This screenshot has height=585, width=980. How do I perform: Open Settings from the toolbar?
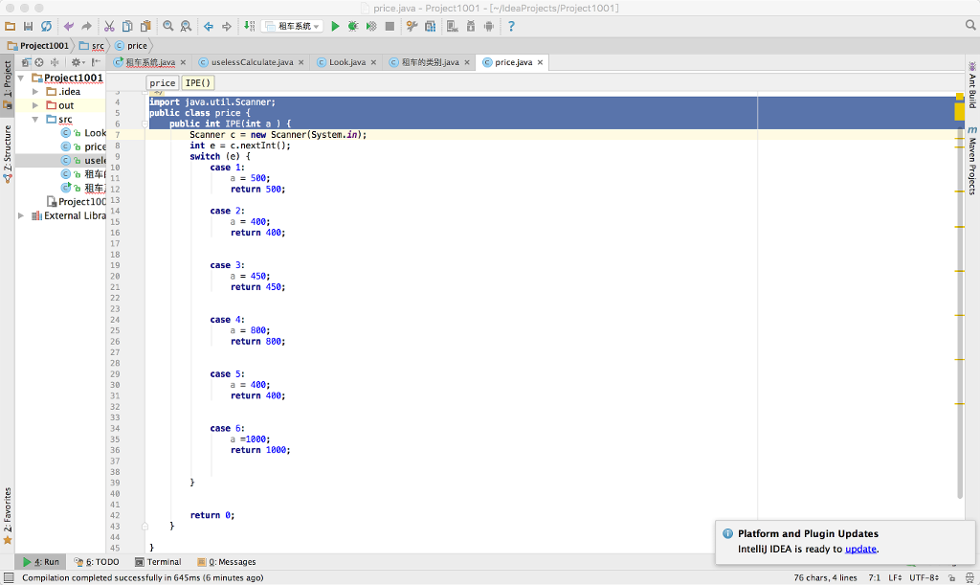(412, 26)
